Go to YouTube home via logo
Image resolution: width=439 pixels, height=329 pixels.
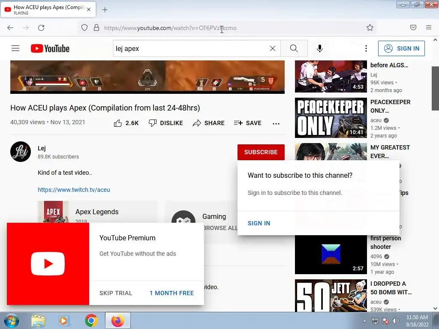(x=50, y=48)
